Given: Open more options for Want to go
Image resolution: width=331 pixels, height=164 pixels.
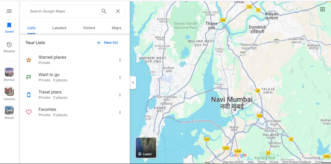Looking at the screenshot, I should pos(120,77).
